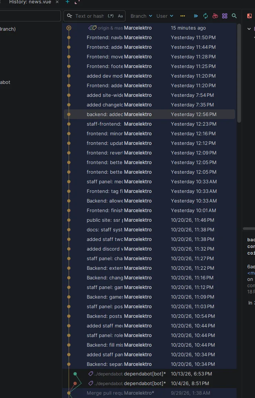This screenshot has height=398, width=255.
Task: Select the 'added staff pan' commit at 10:34 PM
Action: pyautogui.click(x=149, y=355)
